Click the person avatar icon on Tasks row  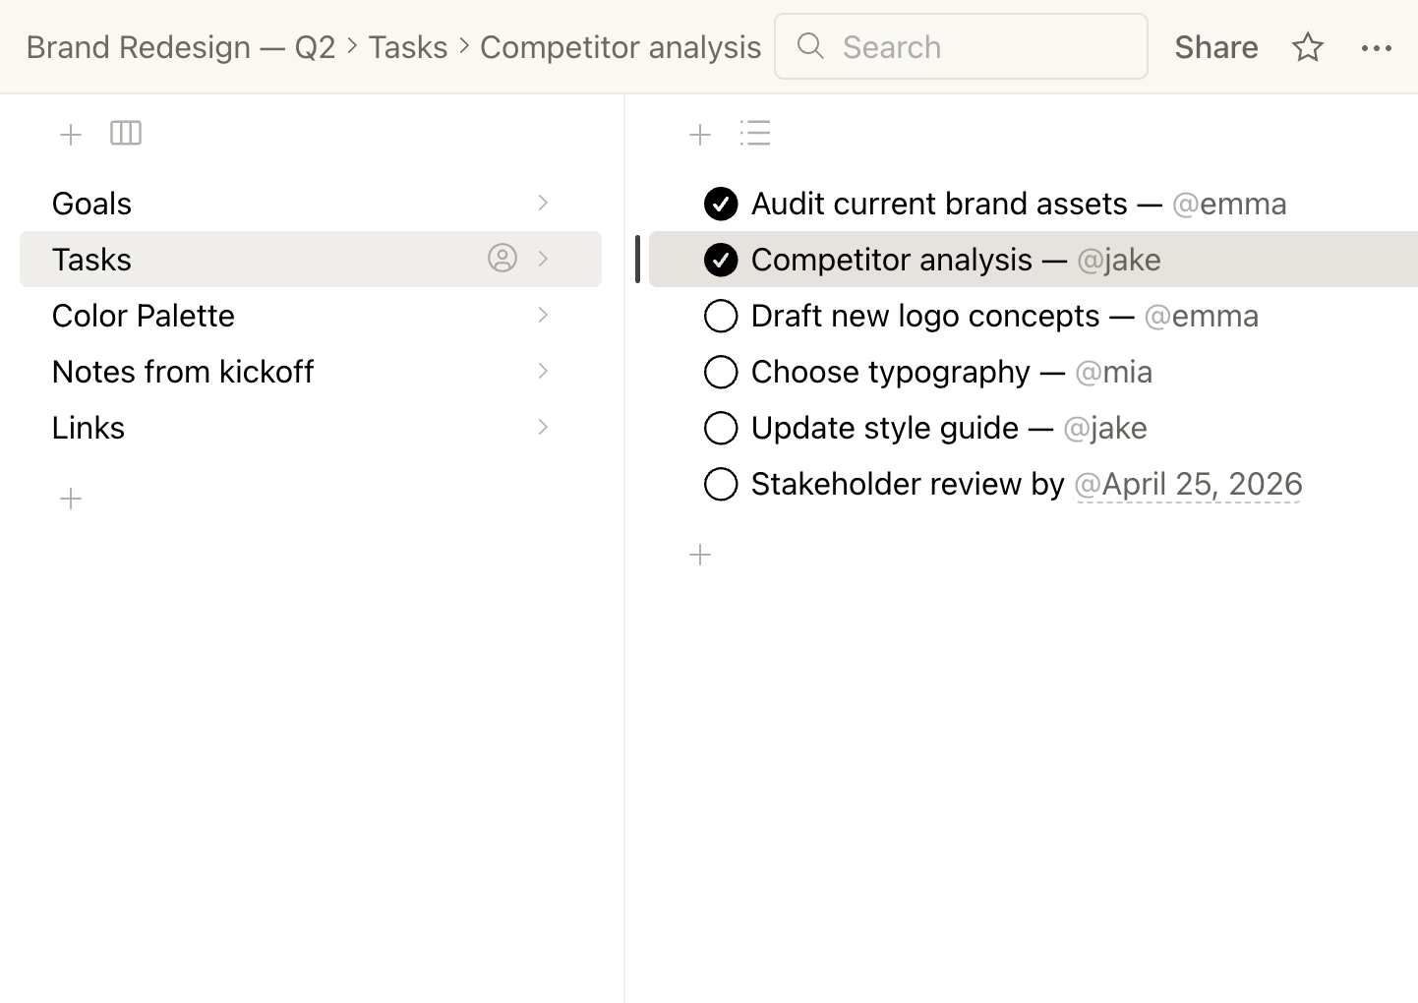(502, 259)
